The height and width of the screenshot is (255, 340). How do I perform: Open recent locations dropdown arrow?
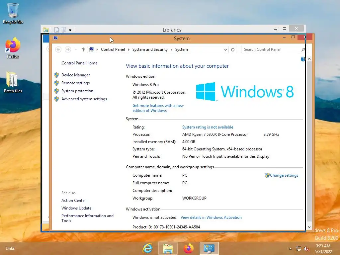pyautogui.click(x=76, y=50)
